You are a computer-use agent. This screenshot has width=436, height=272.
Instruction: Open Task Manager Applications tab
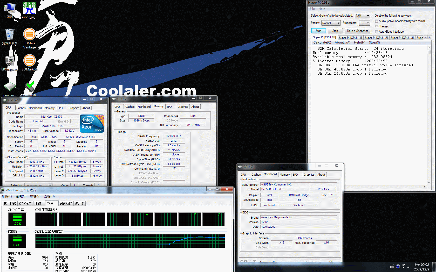[10, 204]
